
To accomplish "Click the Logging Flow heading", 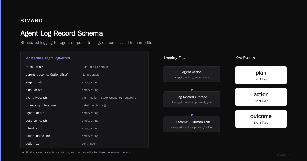I will coord(175,58).
